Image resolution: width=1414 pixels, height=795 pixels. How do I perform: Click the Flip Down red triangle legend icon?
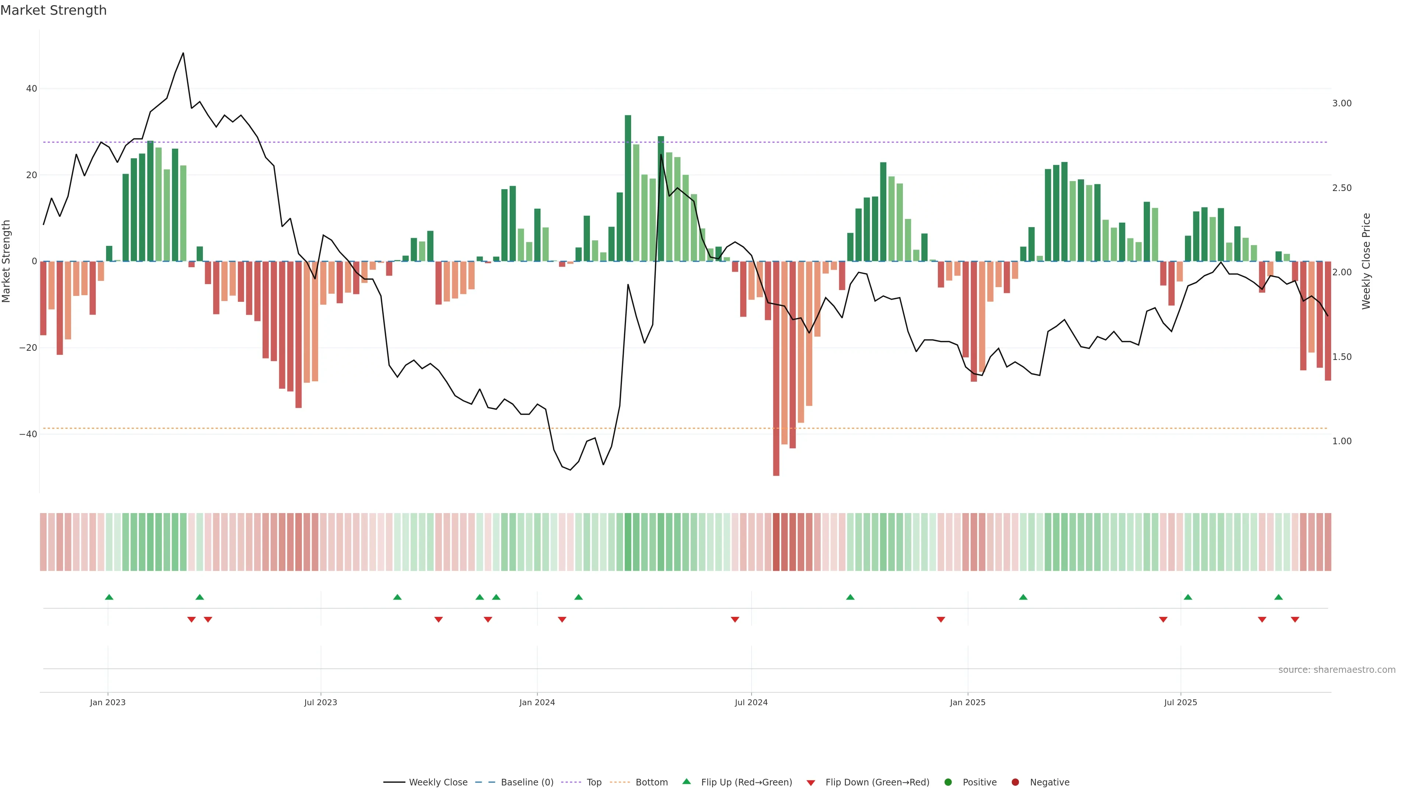[811, 783]
